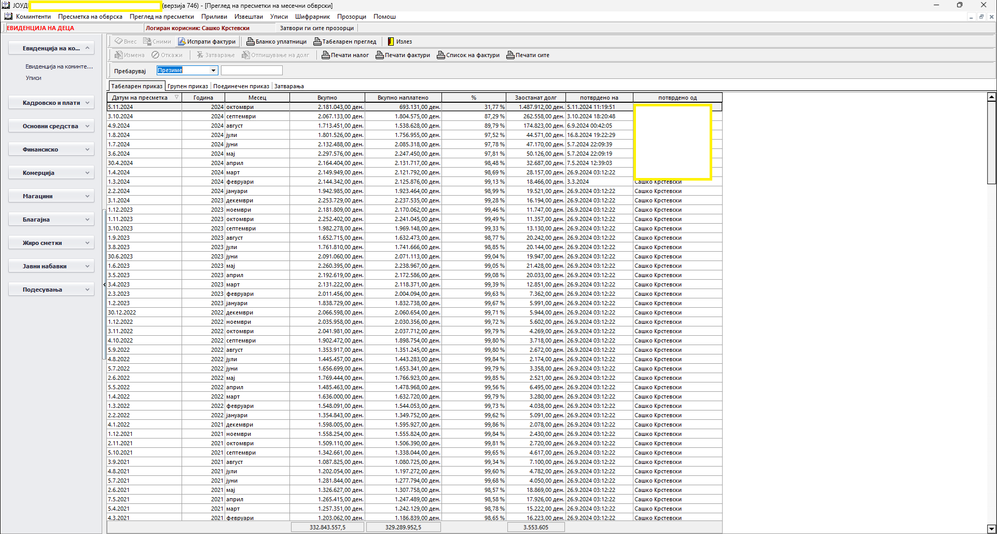997x534 pixels.
Task: Click the Излез exit icon
Action: [391, 42]
